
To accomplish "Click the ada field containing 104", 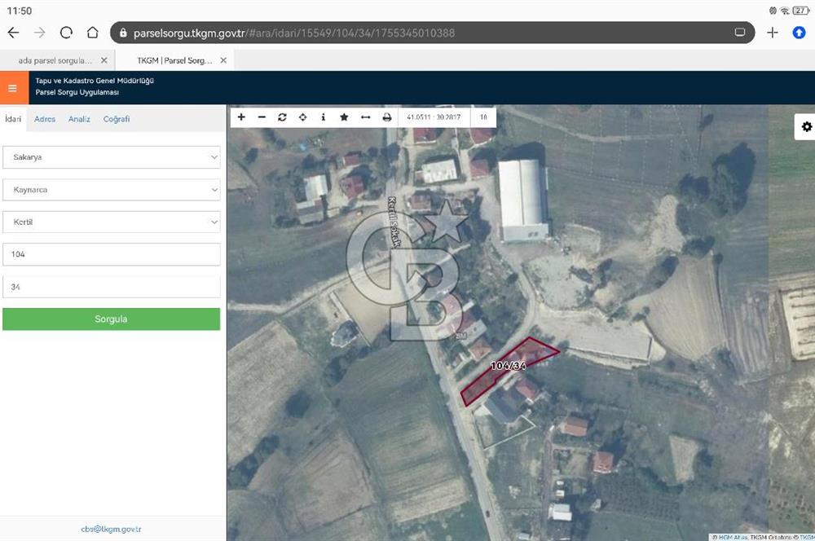I will 111,254.
